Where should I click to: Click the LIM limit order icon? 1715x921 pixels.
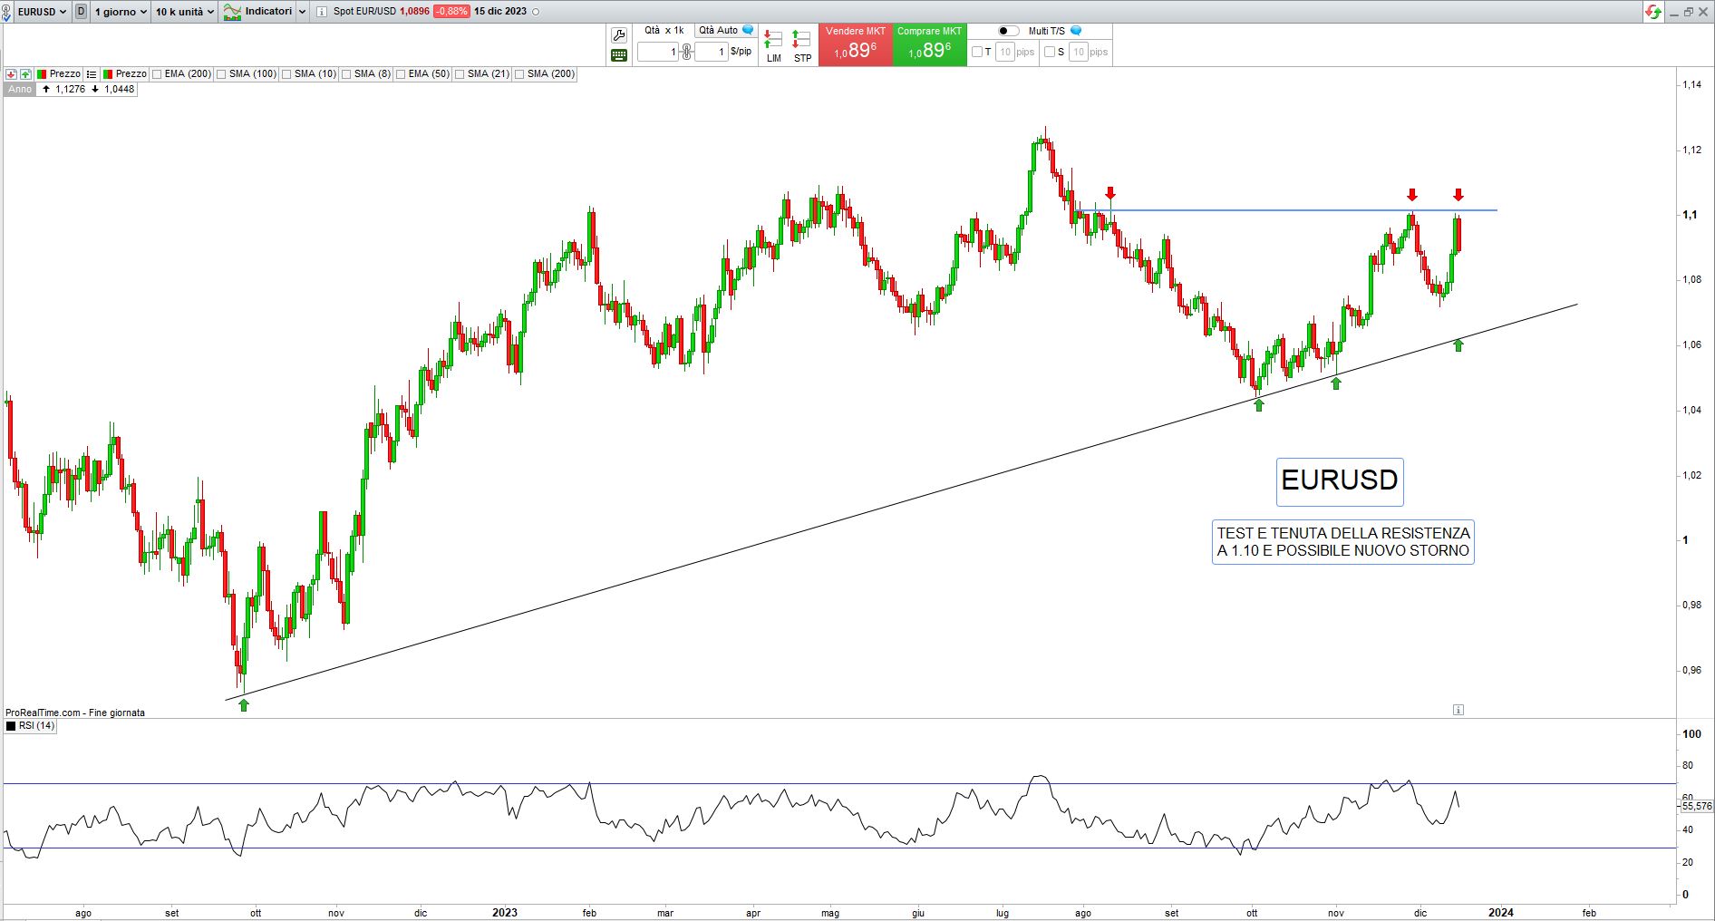(773, 45)
